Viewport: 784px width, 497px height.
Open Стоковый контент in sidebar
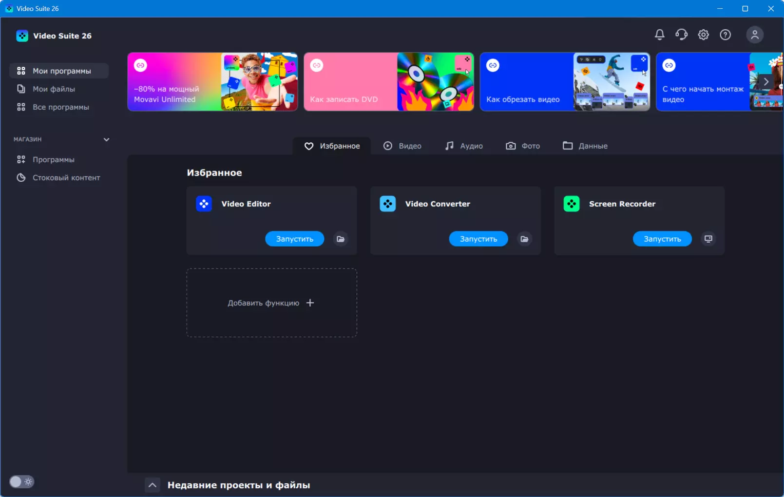59,177
